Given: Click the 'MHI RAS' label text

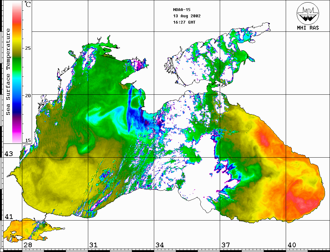Looking at the screenshot, I should pyautogui.click(x=308, y=28).
